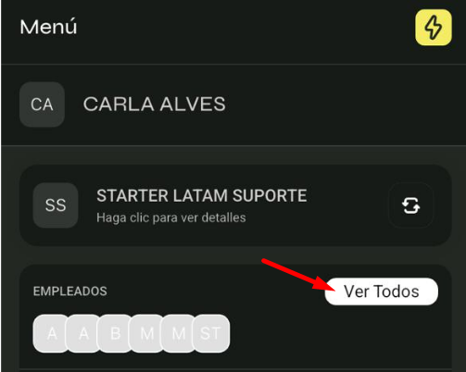Image resolution: width=466 pixels, height=372 pixels.
Task: Open the CARLA ALVES profile name
Action: [x=154, y=104]
